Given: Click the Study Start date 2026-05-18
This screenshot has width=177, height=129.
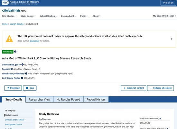Looking at the screenshot, I should 145,123.
